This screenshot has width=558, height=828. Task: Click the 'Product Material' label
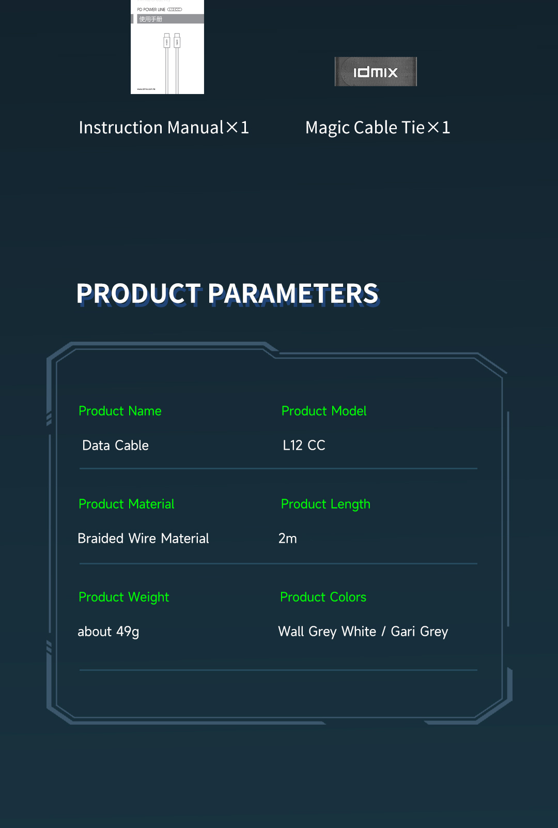[x=127, y=504]
